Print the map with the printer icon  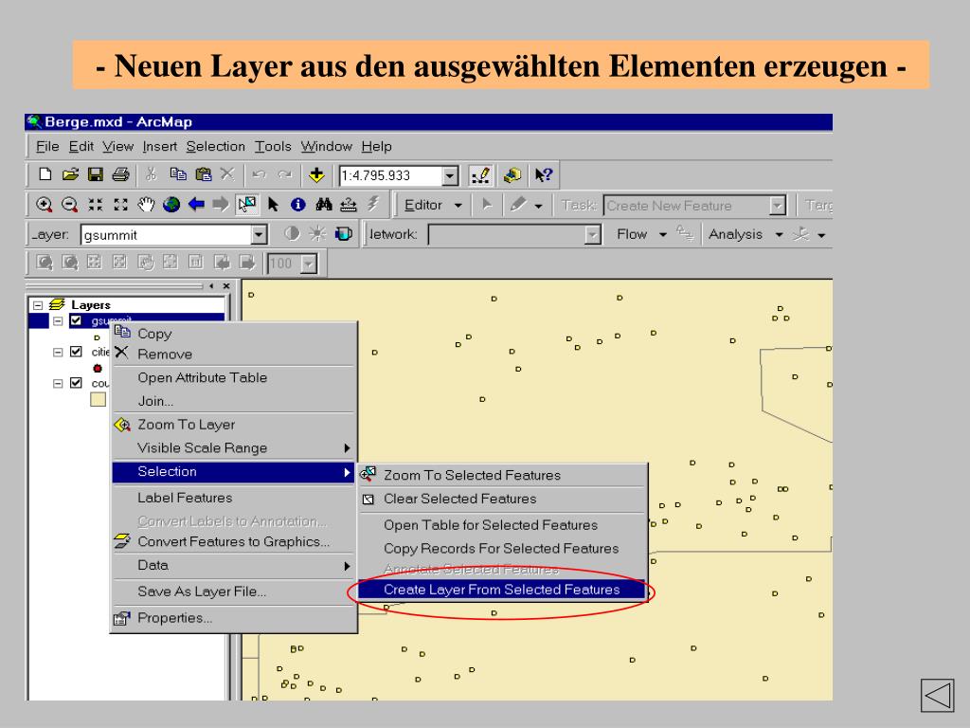[x=120, y=174]
